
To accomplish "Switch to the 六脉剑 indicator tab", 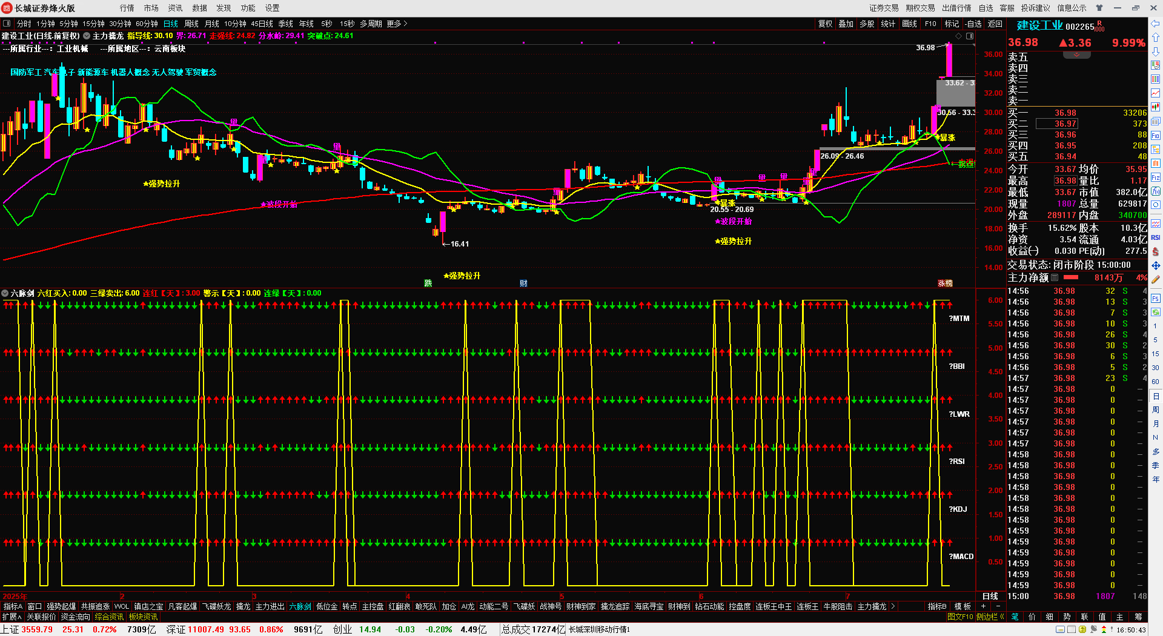I will pyautogui.click(x=300, y=606).
